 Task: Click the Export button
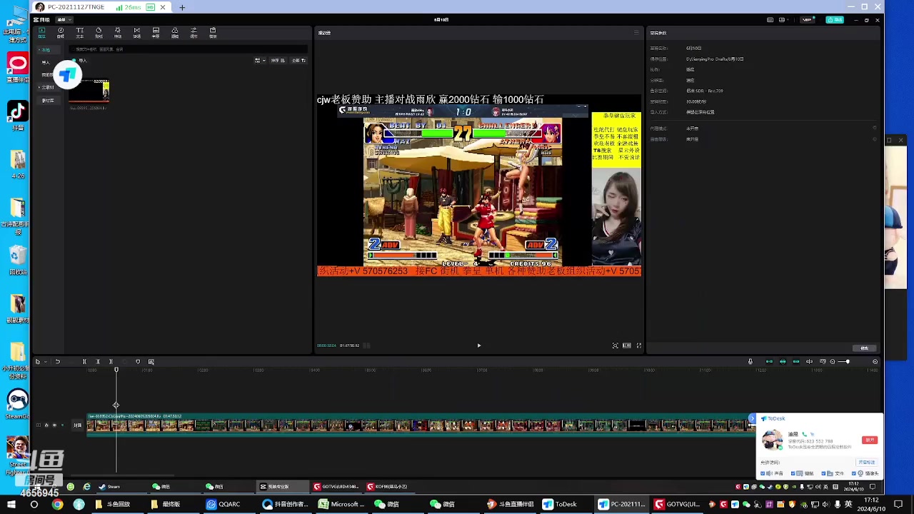point(835,20)
